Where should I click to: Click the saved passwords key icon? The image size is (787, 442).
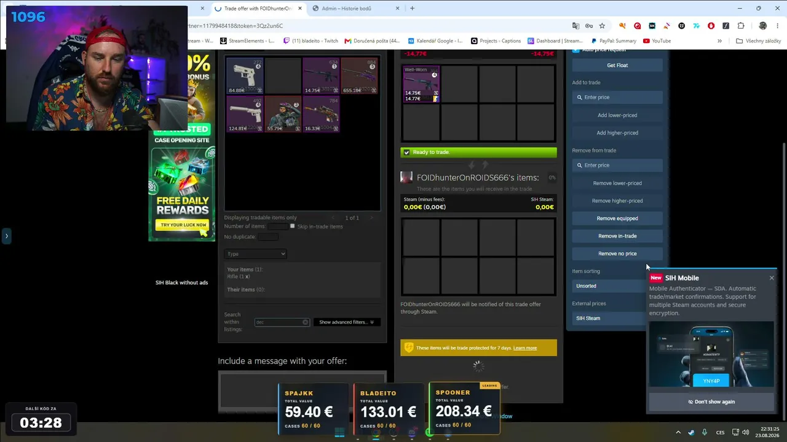(x=589, y=26)
